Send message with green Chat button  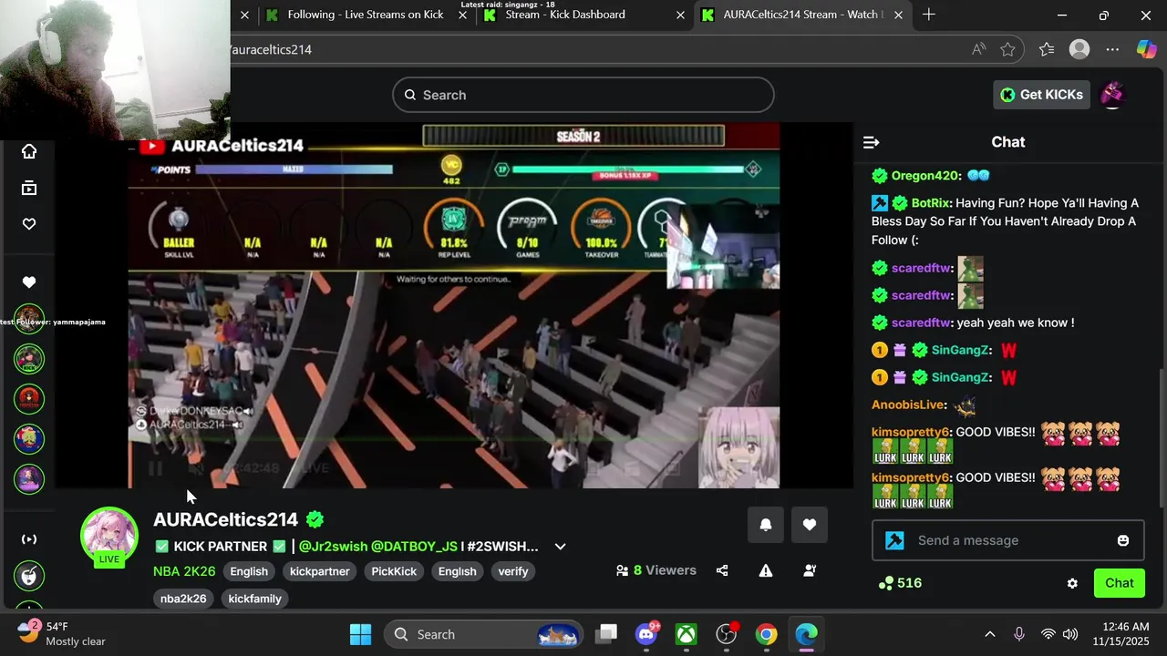pos(1119,583)
